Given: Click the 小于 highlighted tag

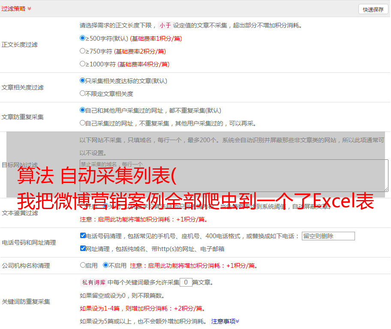Looking at the screenshot, I should tap(165, 25).
